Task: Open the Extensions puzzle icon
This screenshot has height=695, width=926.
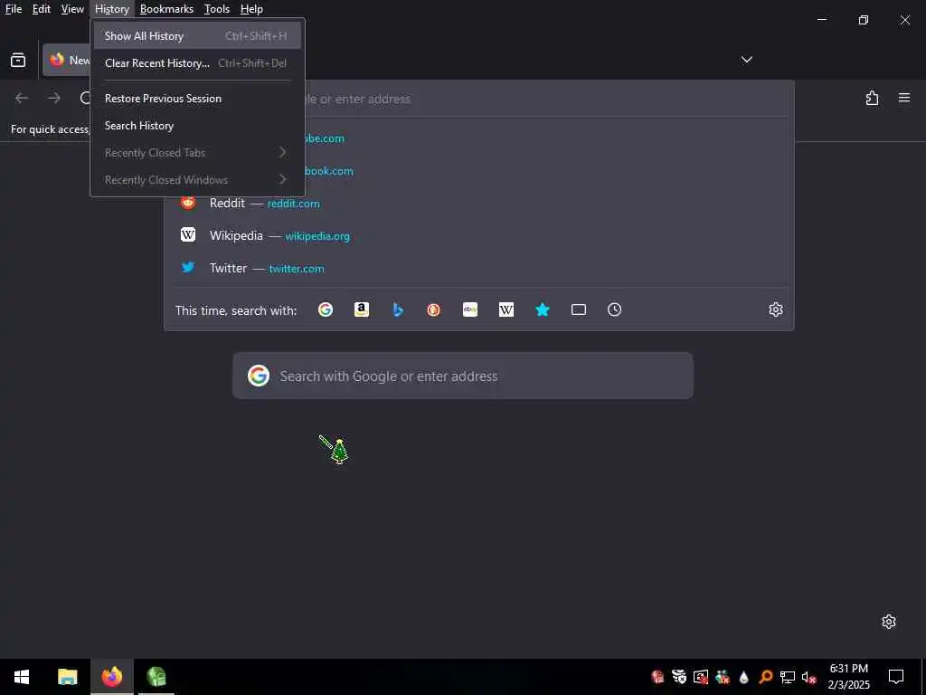Action: pos(872,98)
